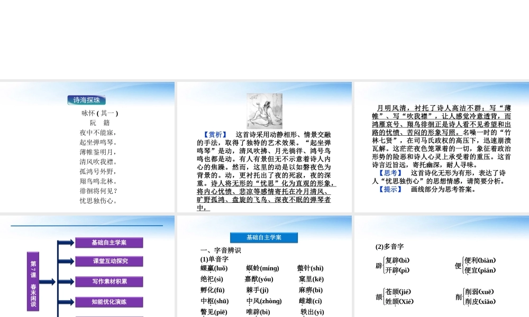Image resolution: width=529 pixels, height=317 pixels.
Task: Click the sentence "画线部分为思考答案。"
Action: [x=443, y=189]
